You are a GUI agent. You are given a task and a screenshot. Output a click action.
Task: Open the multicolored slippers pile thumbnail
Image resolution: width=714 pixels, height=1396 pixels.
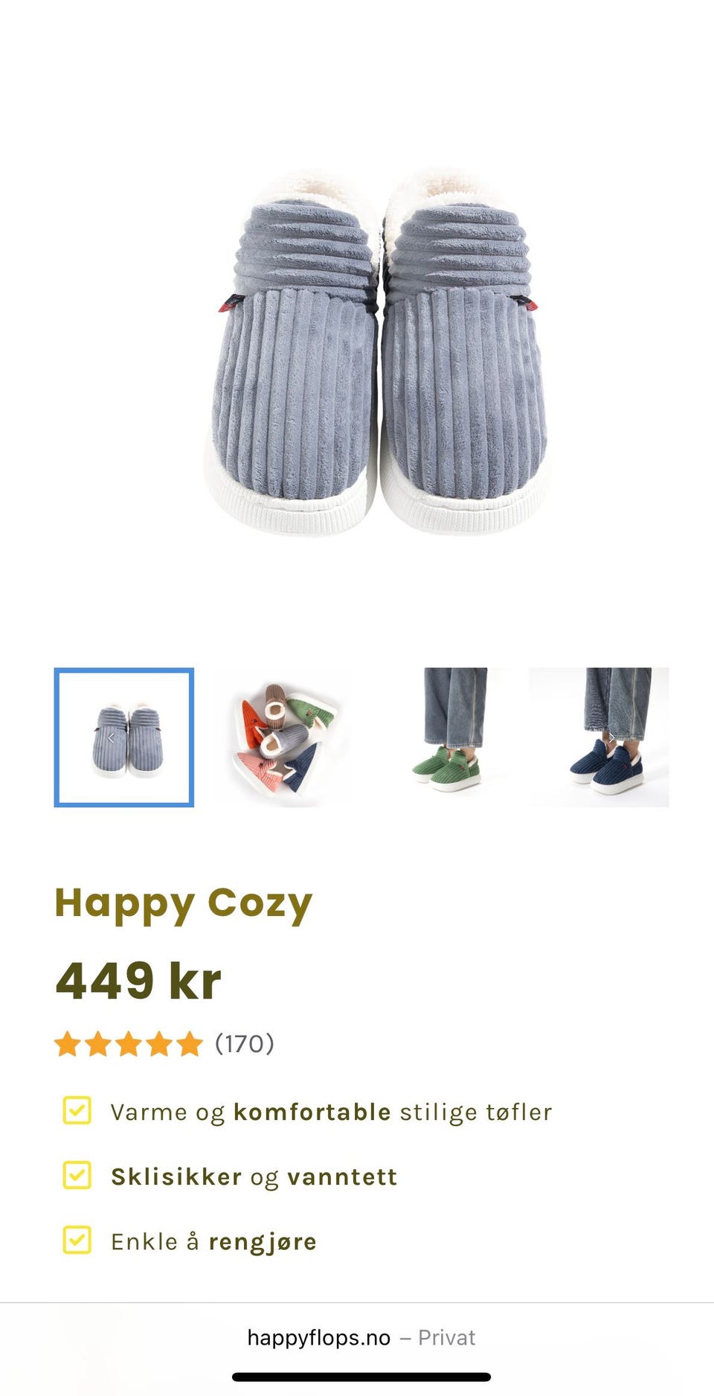click(x=283, y=737)
